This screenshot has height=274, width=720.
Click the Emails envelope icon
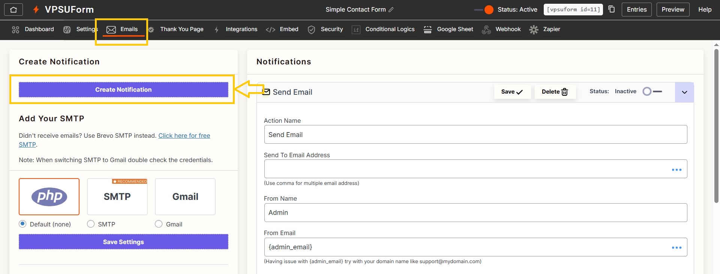coord(111,30)
